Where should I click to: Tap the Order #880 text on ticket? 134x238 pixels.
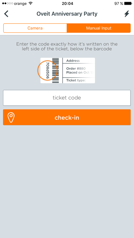[76, 69]
